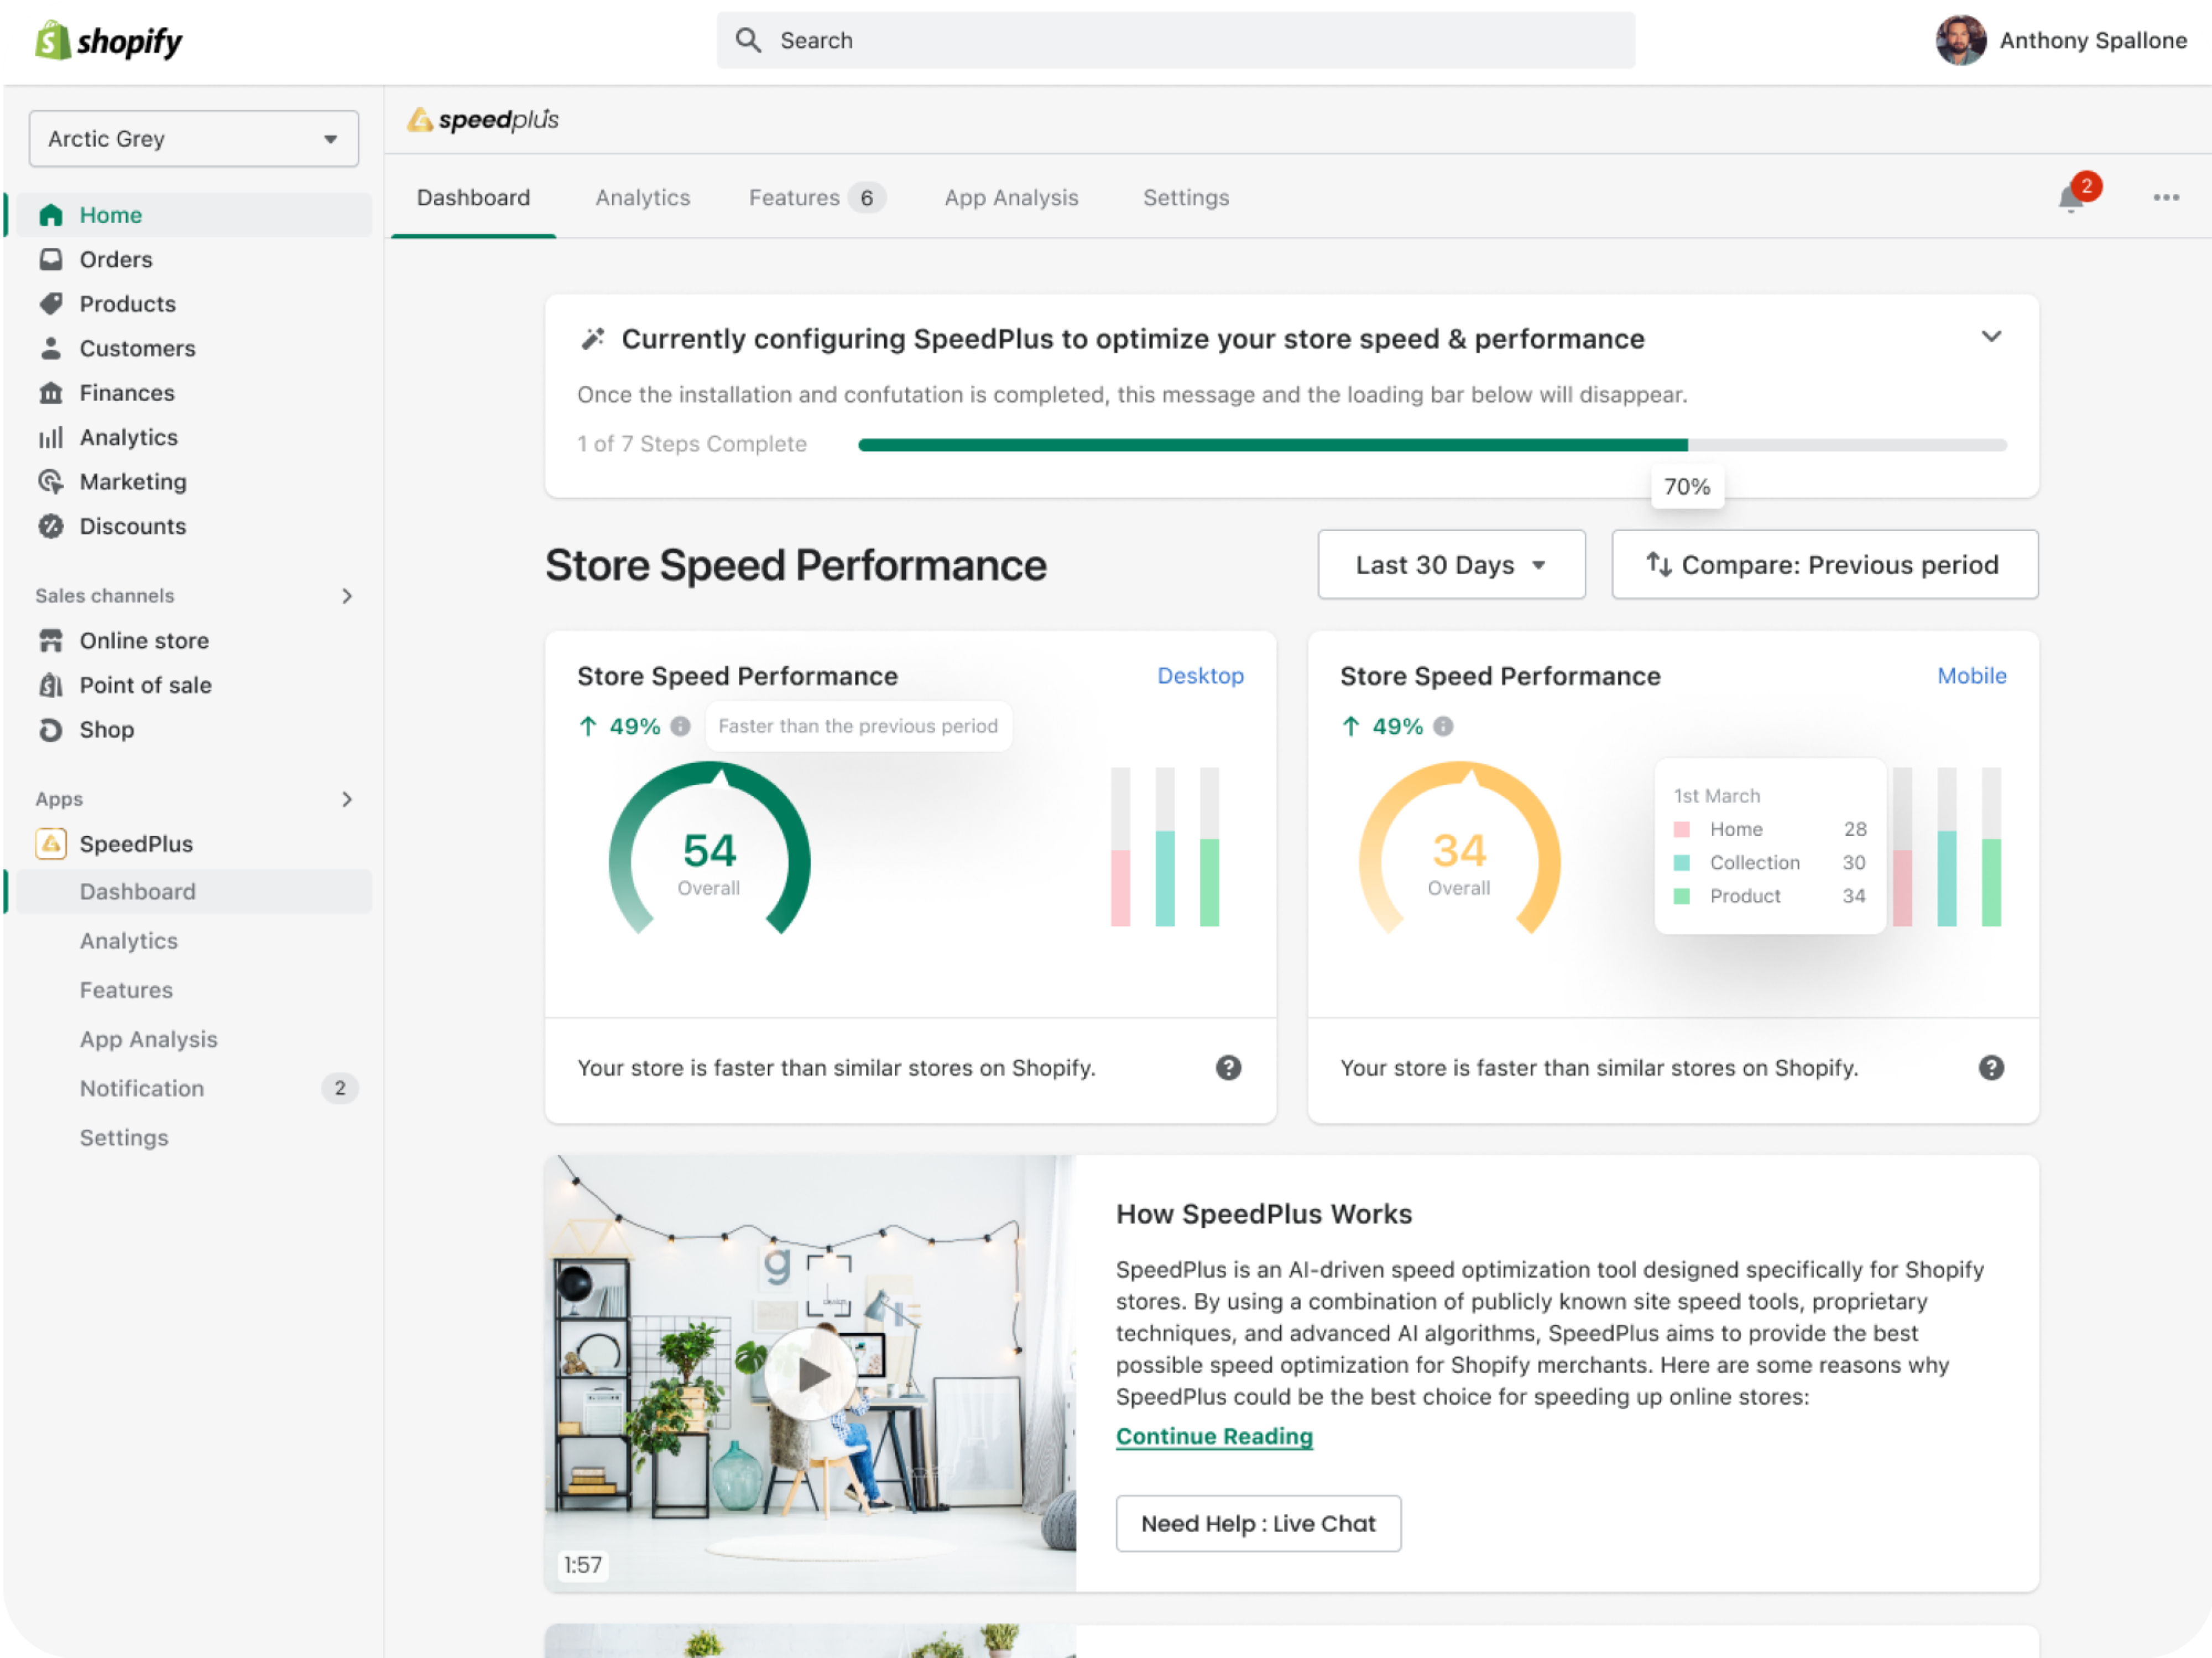Click the Orders inbox icon in sidebar
The width and height of the screenshot is (2212, 1658).
(x=51, y=260)
